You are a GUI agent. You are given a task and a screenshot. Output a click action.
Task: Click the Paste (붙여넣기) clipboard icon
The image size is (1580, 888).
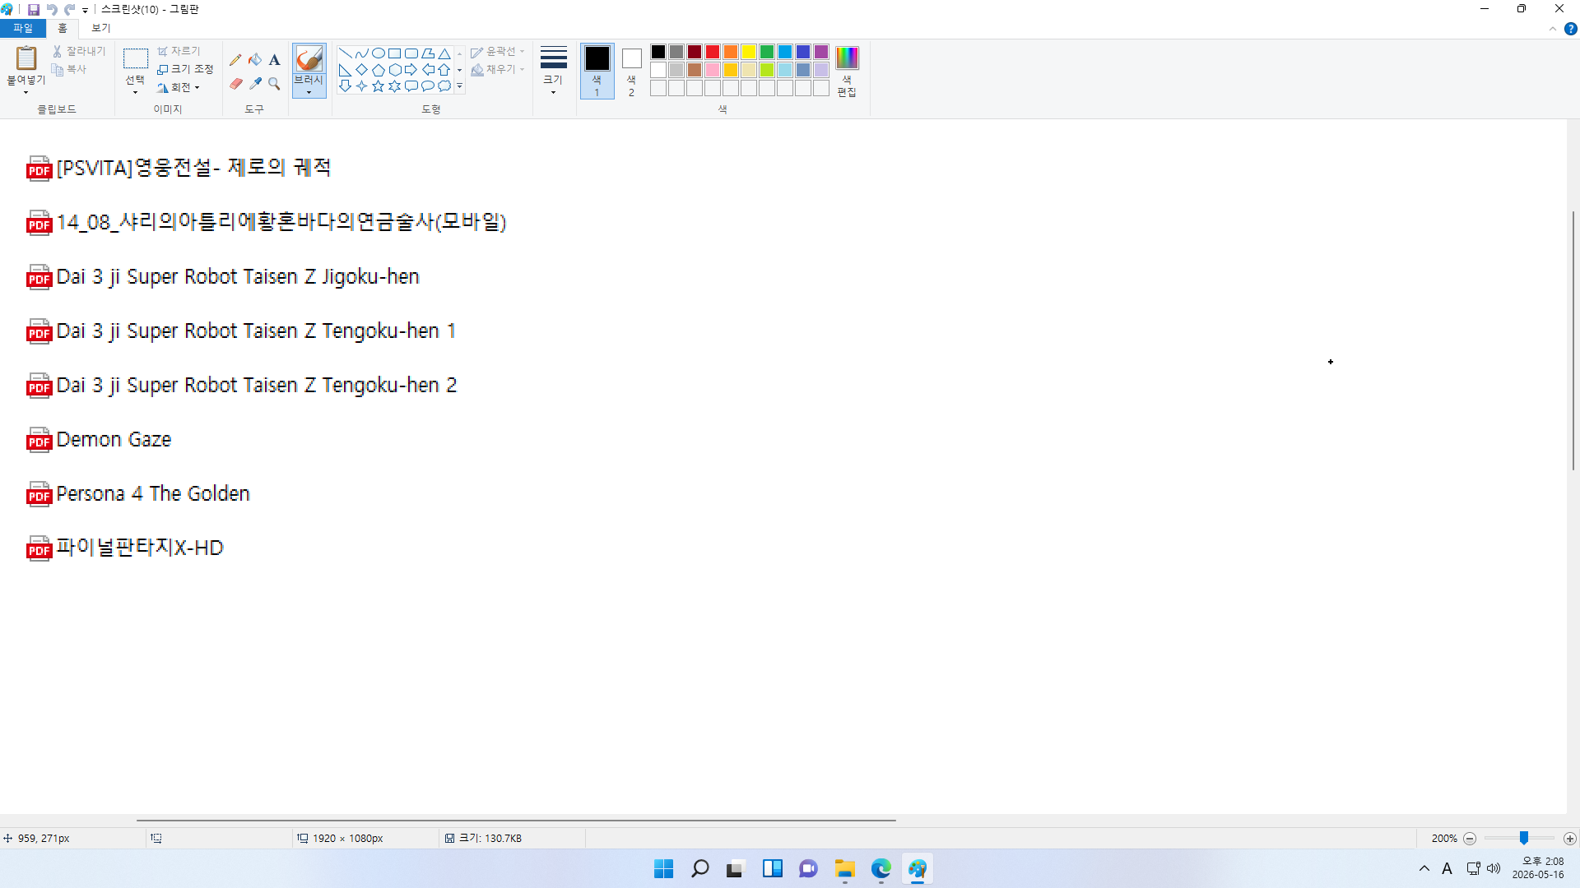tap(26, 58)
